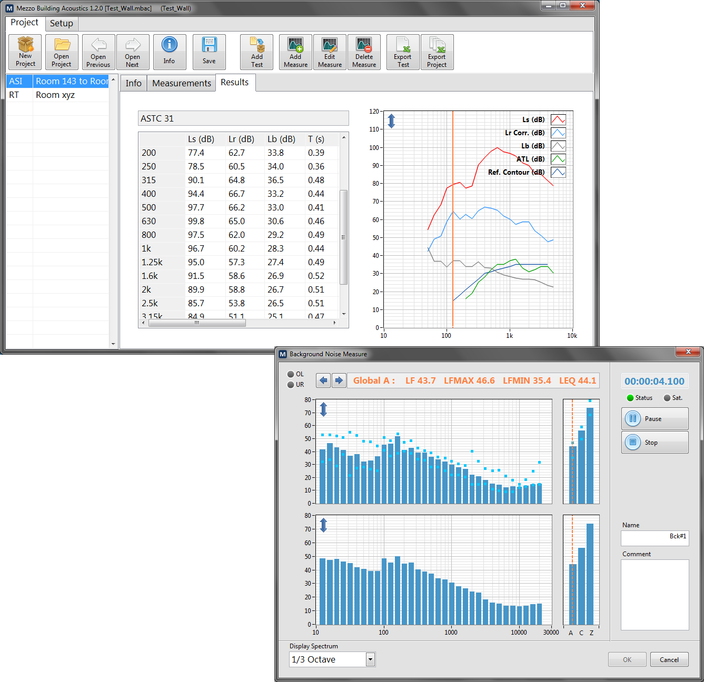Toggle the Ls (dB) curve legend box
Screen dimensions: 704x682
click(558, 119)
